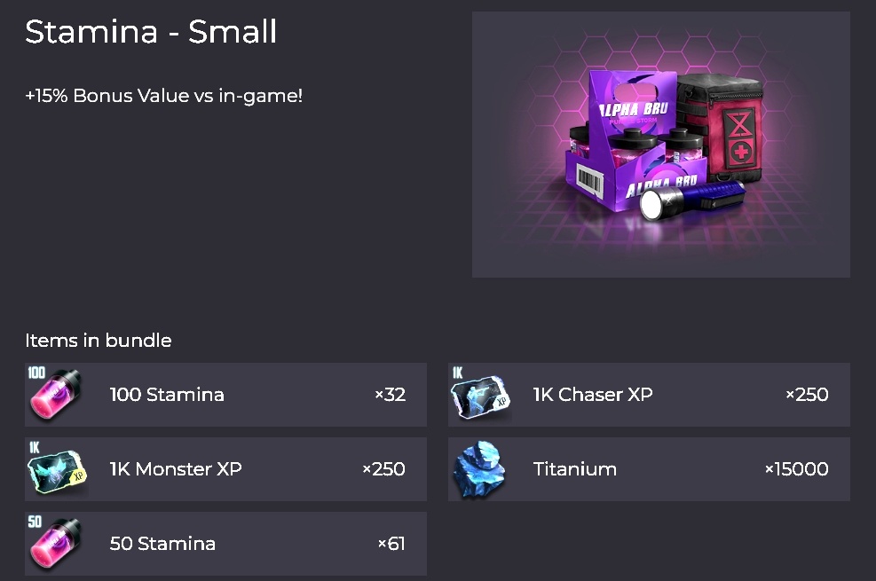876x581 pixels.
Task: Click the ×15000 Titanium quantity
Action: click(796, 469)
